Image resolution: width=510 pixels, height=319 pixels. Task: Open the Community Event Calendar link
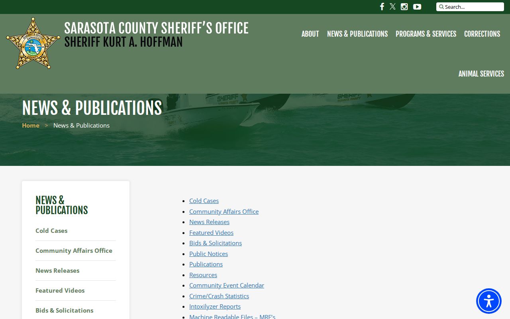click(x=227, y=285)
